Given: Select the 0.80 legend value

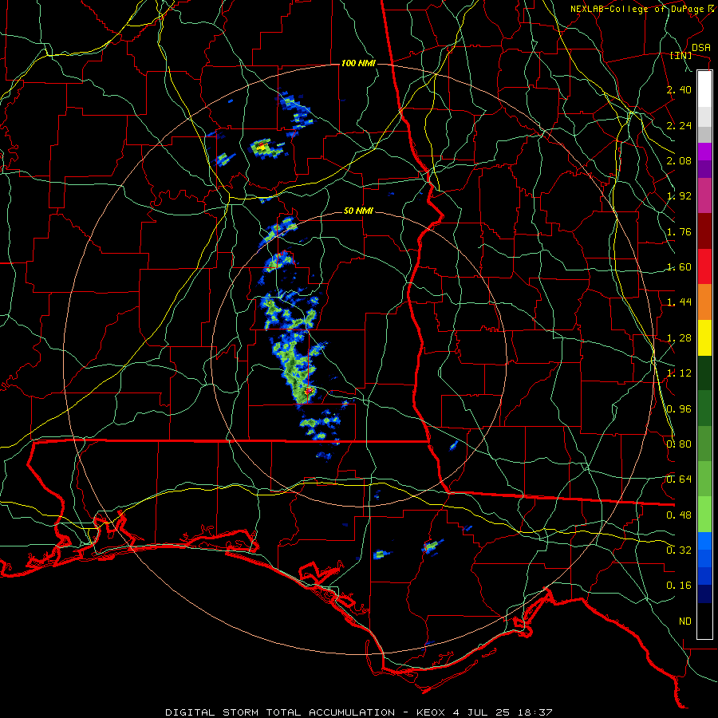Looking at the screenshot, I should click(x=679, y=444).
